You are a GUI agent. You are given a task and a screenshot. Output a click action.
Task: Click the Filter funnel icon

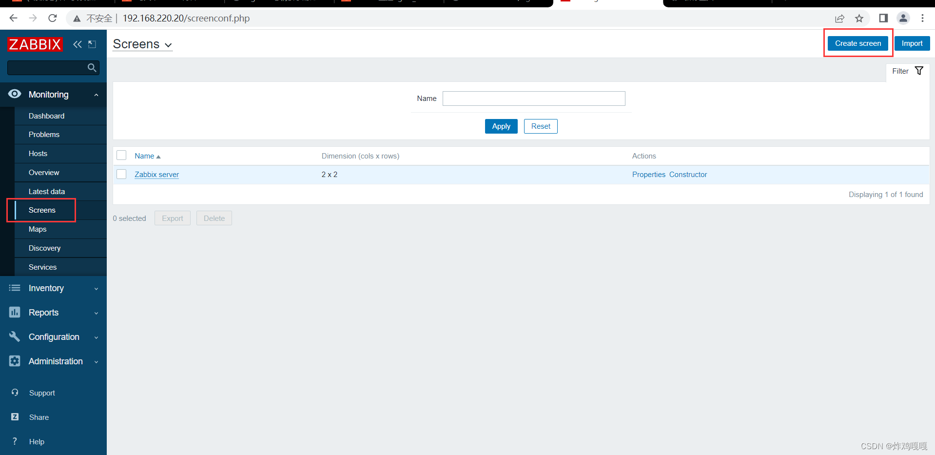tap(919, 70)
